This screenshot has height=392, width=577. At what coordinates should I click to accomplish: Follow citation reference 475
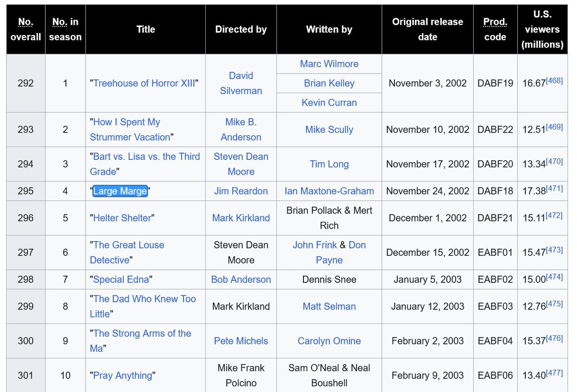(x=554, y=304)
